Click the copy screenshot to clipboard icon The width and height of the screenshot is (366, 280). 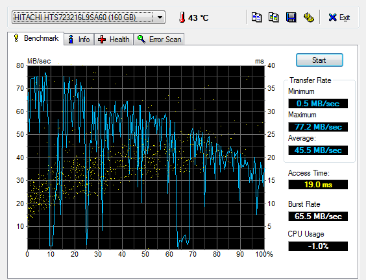[x=274, y=17]
